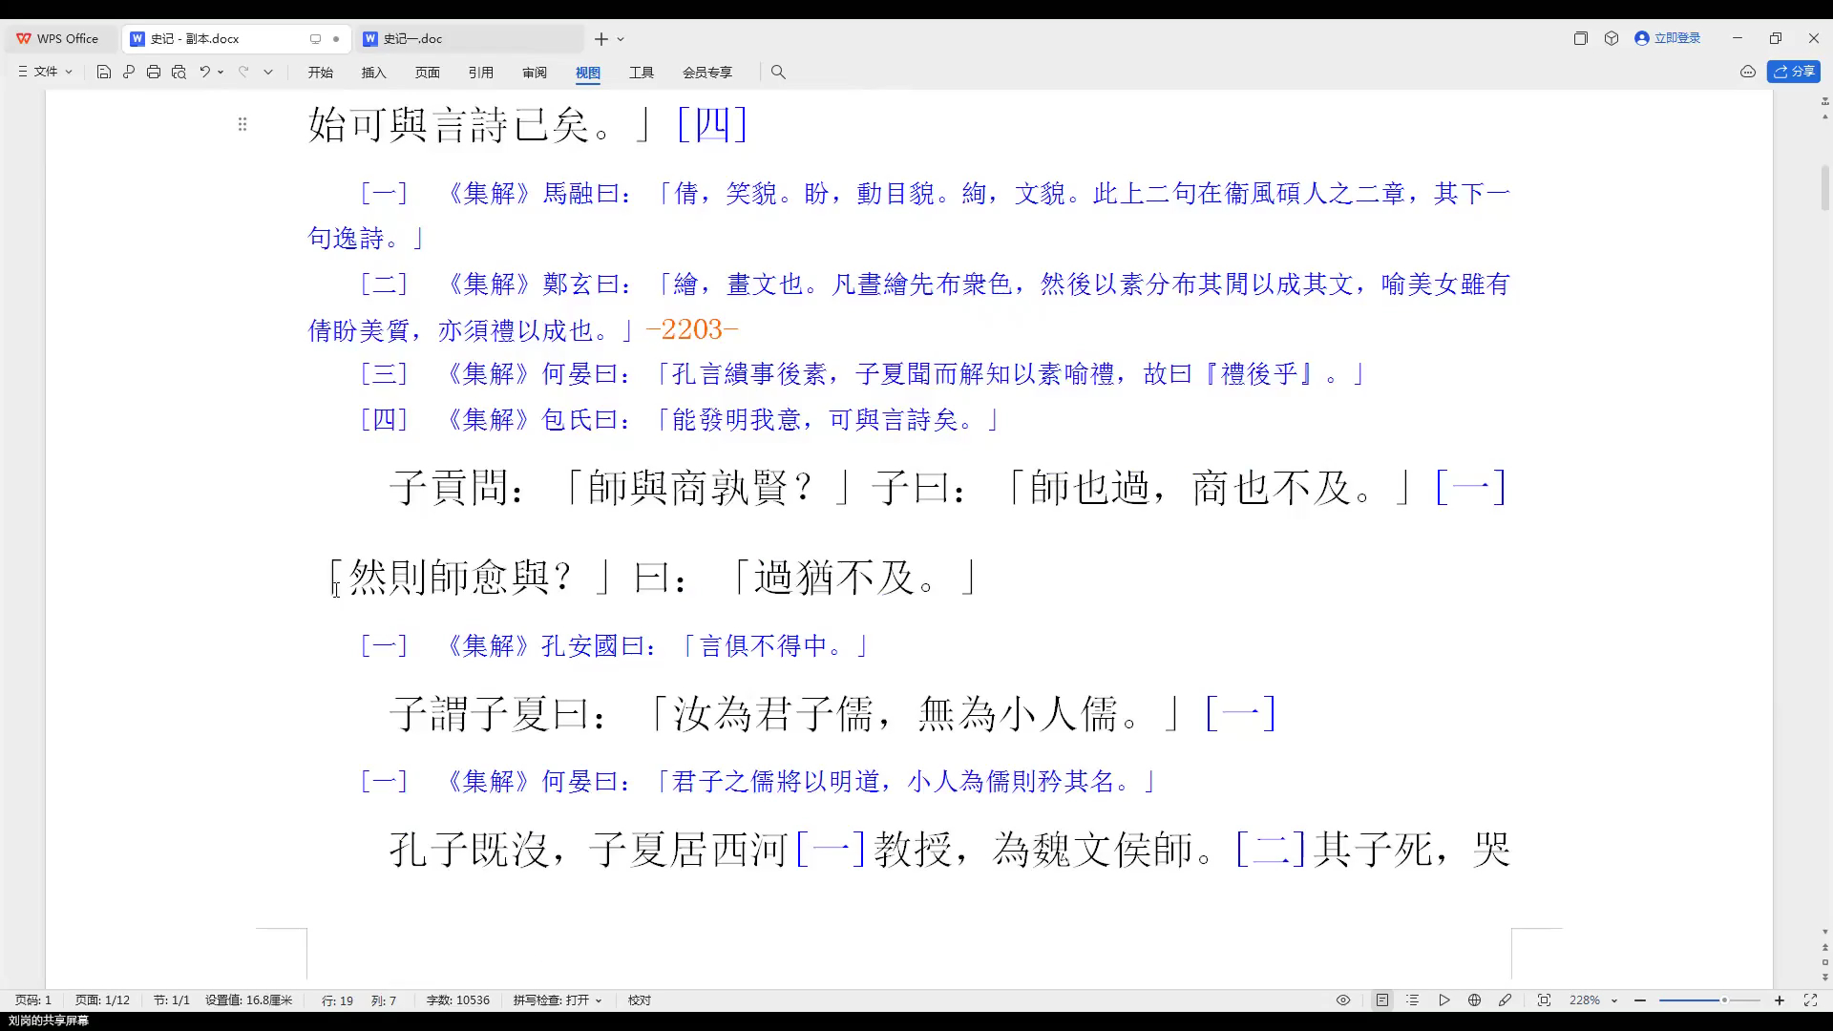
Task: Open Print Preview from the quick toolbar
Action: 179,72
